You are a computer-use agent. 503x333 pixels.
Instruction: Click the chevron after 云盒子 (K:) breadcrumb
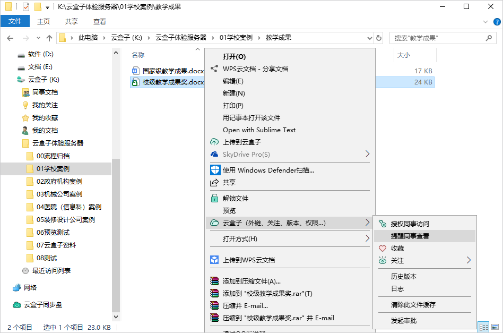tap(149, 38)
